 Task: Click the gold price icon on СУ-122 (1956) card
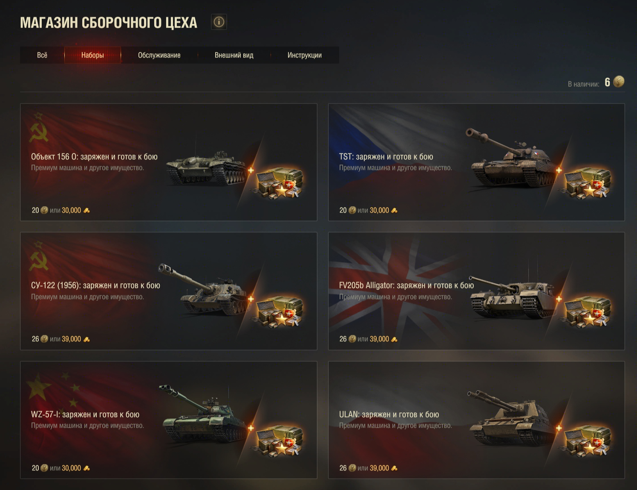point(86,339)
